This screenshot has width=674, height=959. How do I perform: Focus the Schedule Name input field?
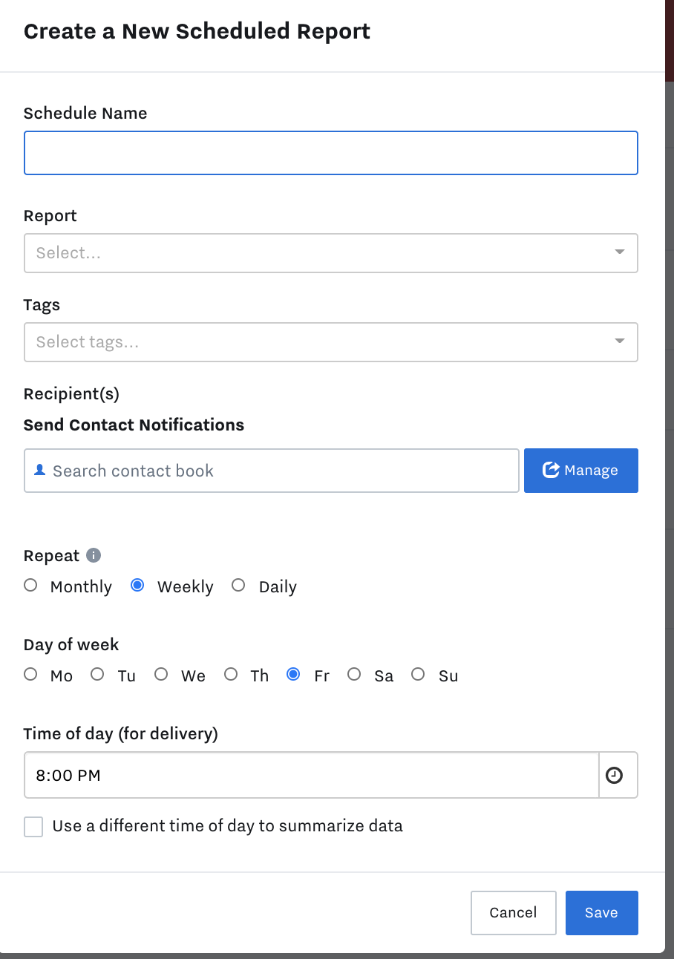pos(331,153)
